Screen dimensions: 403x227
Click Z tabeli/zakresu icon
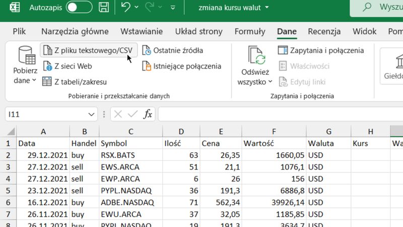point(47,82)
